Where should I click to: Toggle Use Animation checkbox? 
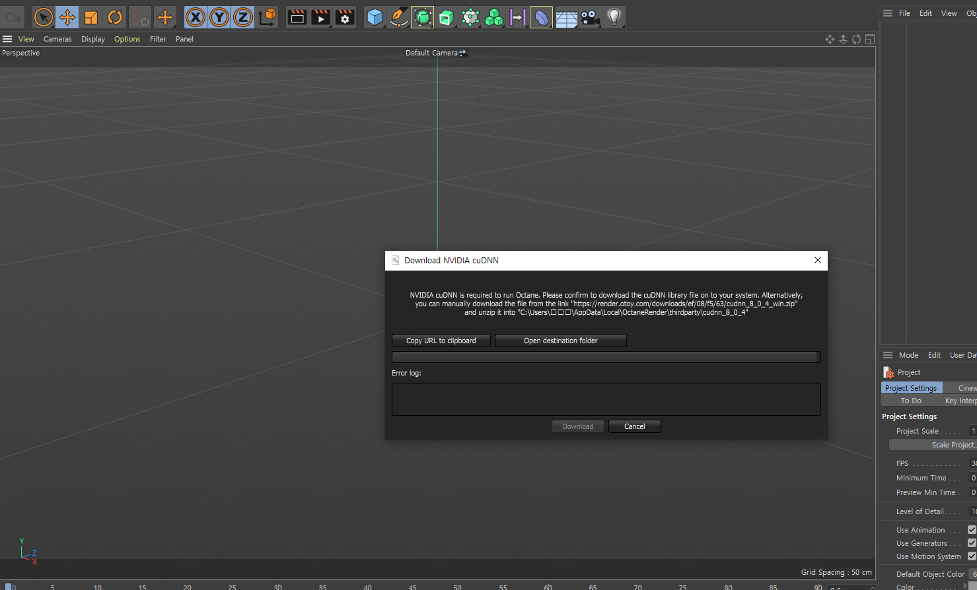point(972,530)
